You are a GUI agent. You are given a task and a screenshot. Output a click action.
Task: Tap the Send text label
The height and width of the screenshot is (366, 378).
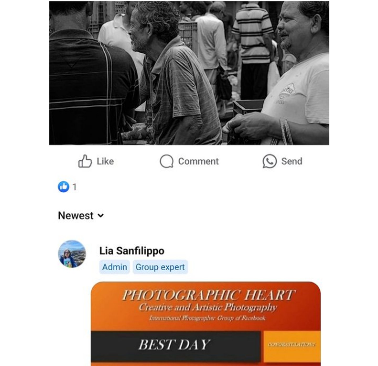(292, 161)
